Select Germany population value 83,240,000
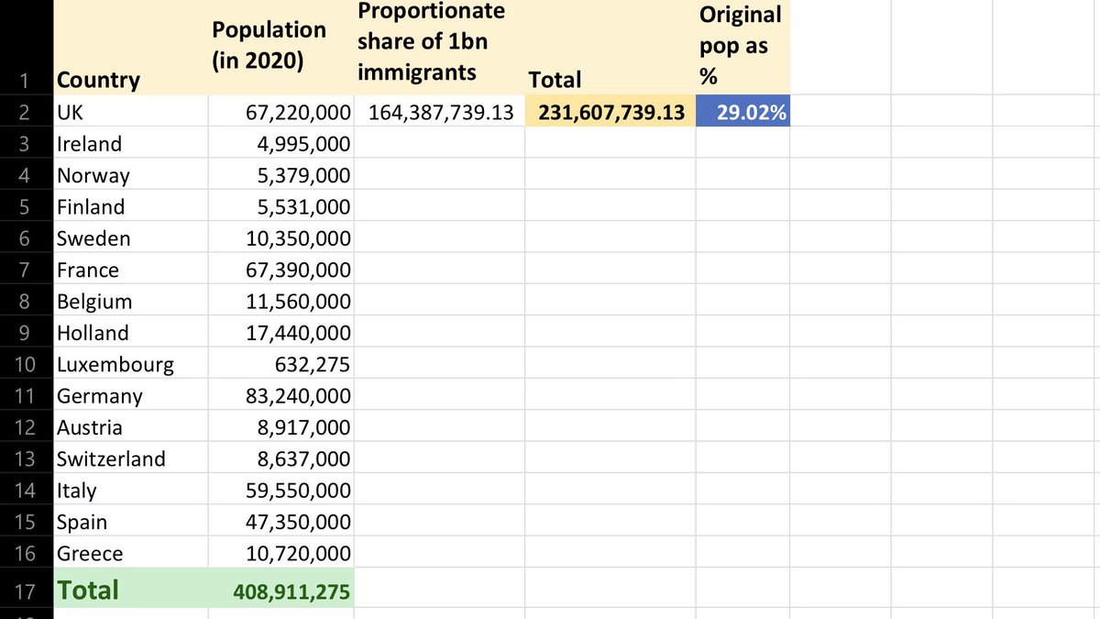This screenshot has width=1100, height=619. [x=281, y=395]
